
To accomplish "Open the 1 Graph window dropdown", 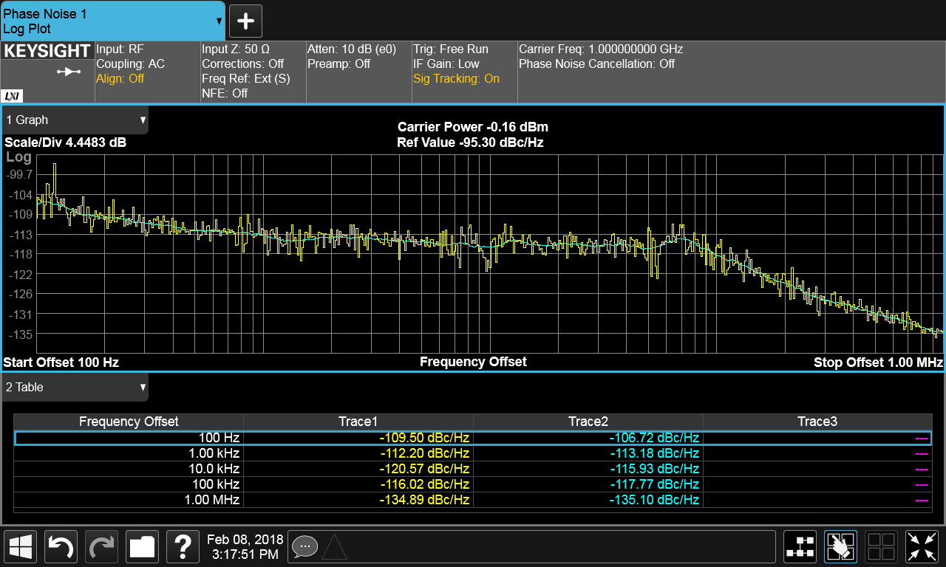I will [75, 120].
